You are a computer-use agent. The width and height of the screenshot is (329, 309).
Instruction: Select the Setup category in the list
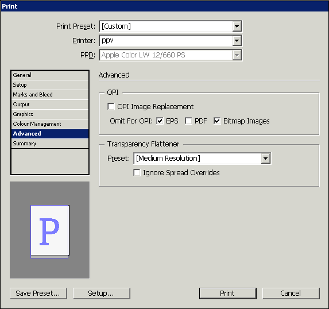click(x=50, y=85)
